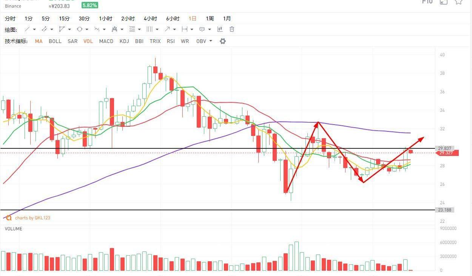Viewport: 472px width, 276px height.
Task: Switch to the 分时 timeframe
Action: pyautogui.click(x=10, y=19)
